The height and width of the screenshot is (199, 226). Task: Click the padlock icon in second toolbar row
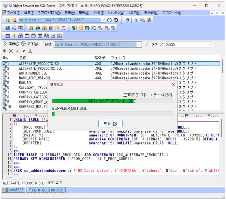[44, 28]
